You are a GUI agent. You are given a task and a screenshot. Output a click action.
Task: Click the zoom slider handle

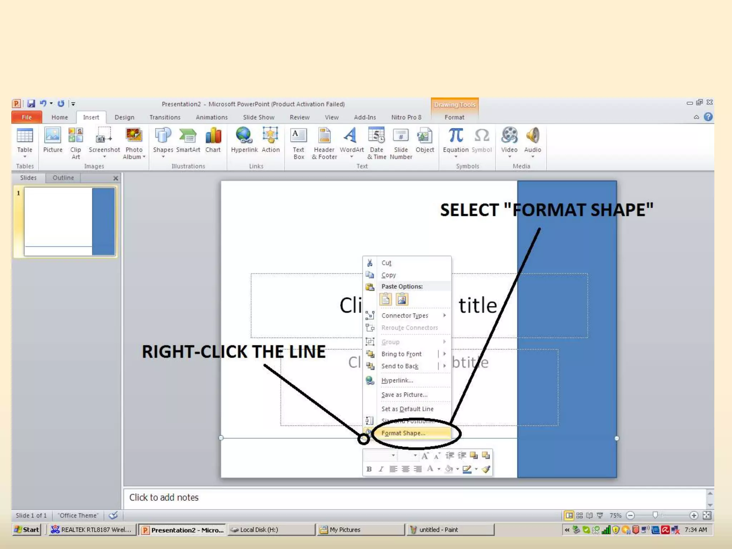click(655, 515)
